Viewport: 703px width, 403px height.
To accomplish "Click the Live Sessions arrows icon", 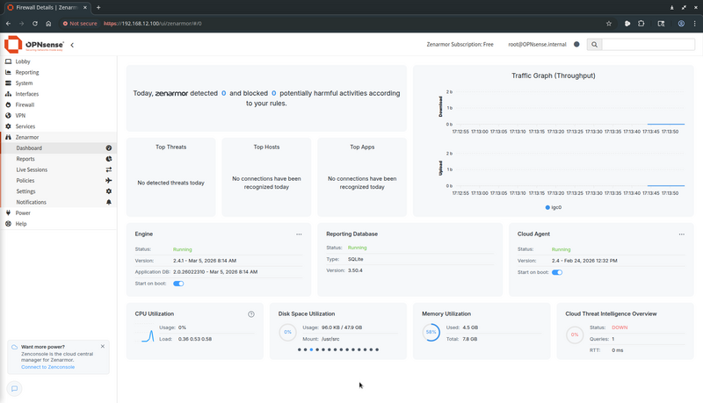I will [108, 169].
